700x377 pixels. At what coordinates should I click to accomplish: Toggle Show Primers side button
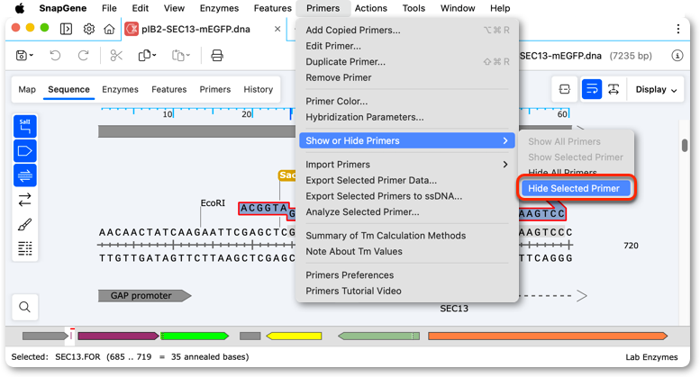point(25,175)
